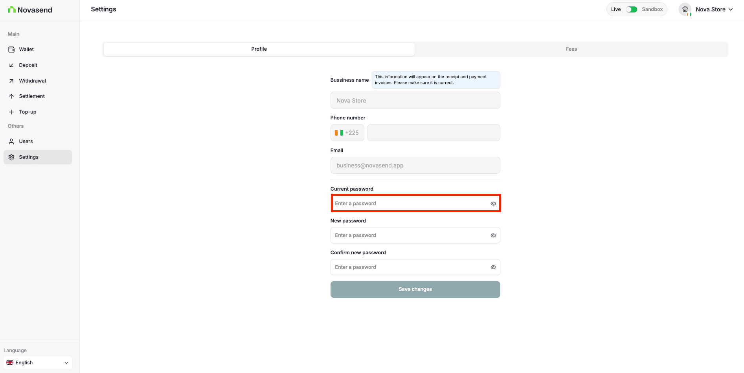Switch to the Fees tab

pyautogui.click(x=571, y=49)
